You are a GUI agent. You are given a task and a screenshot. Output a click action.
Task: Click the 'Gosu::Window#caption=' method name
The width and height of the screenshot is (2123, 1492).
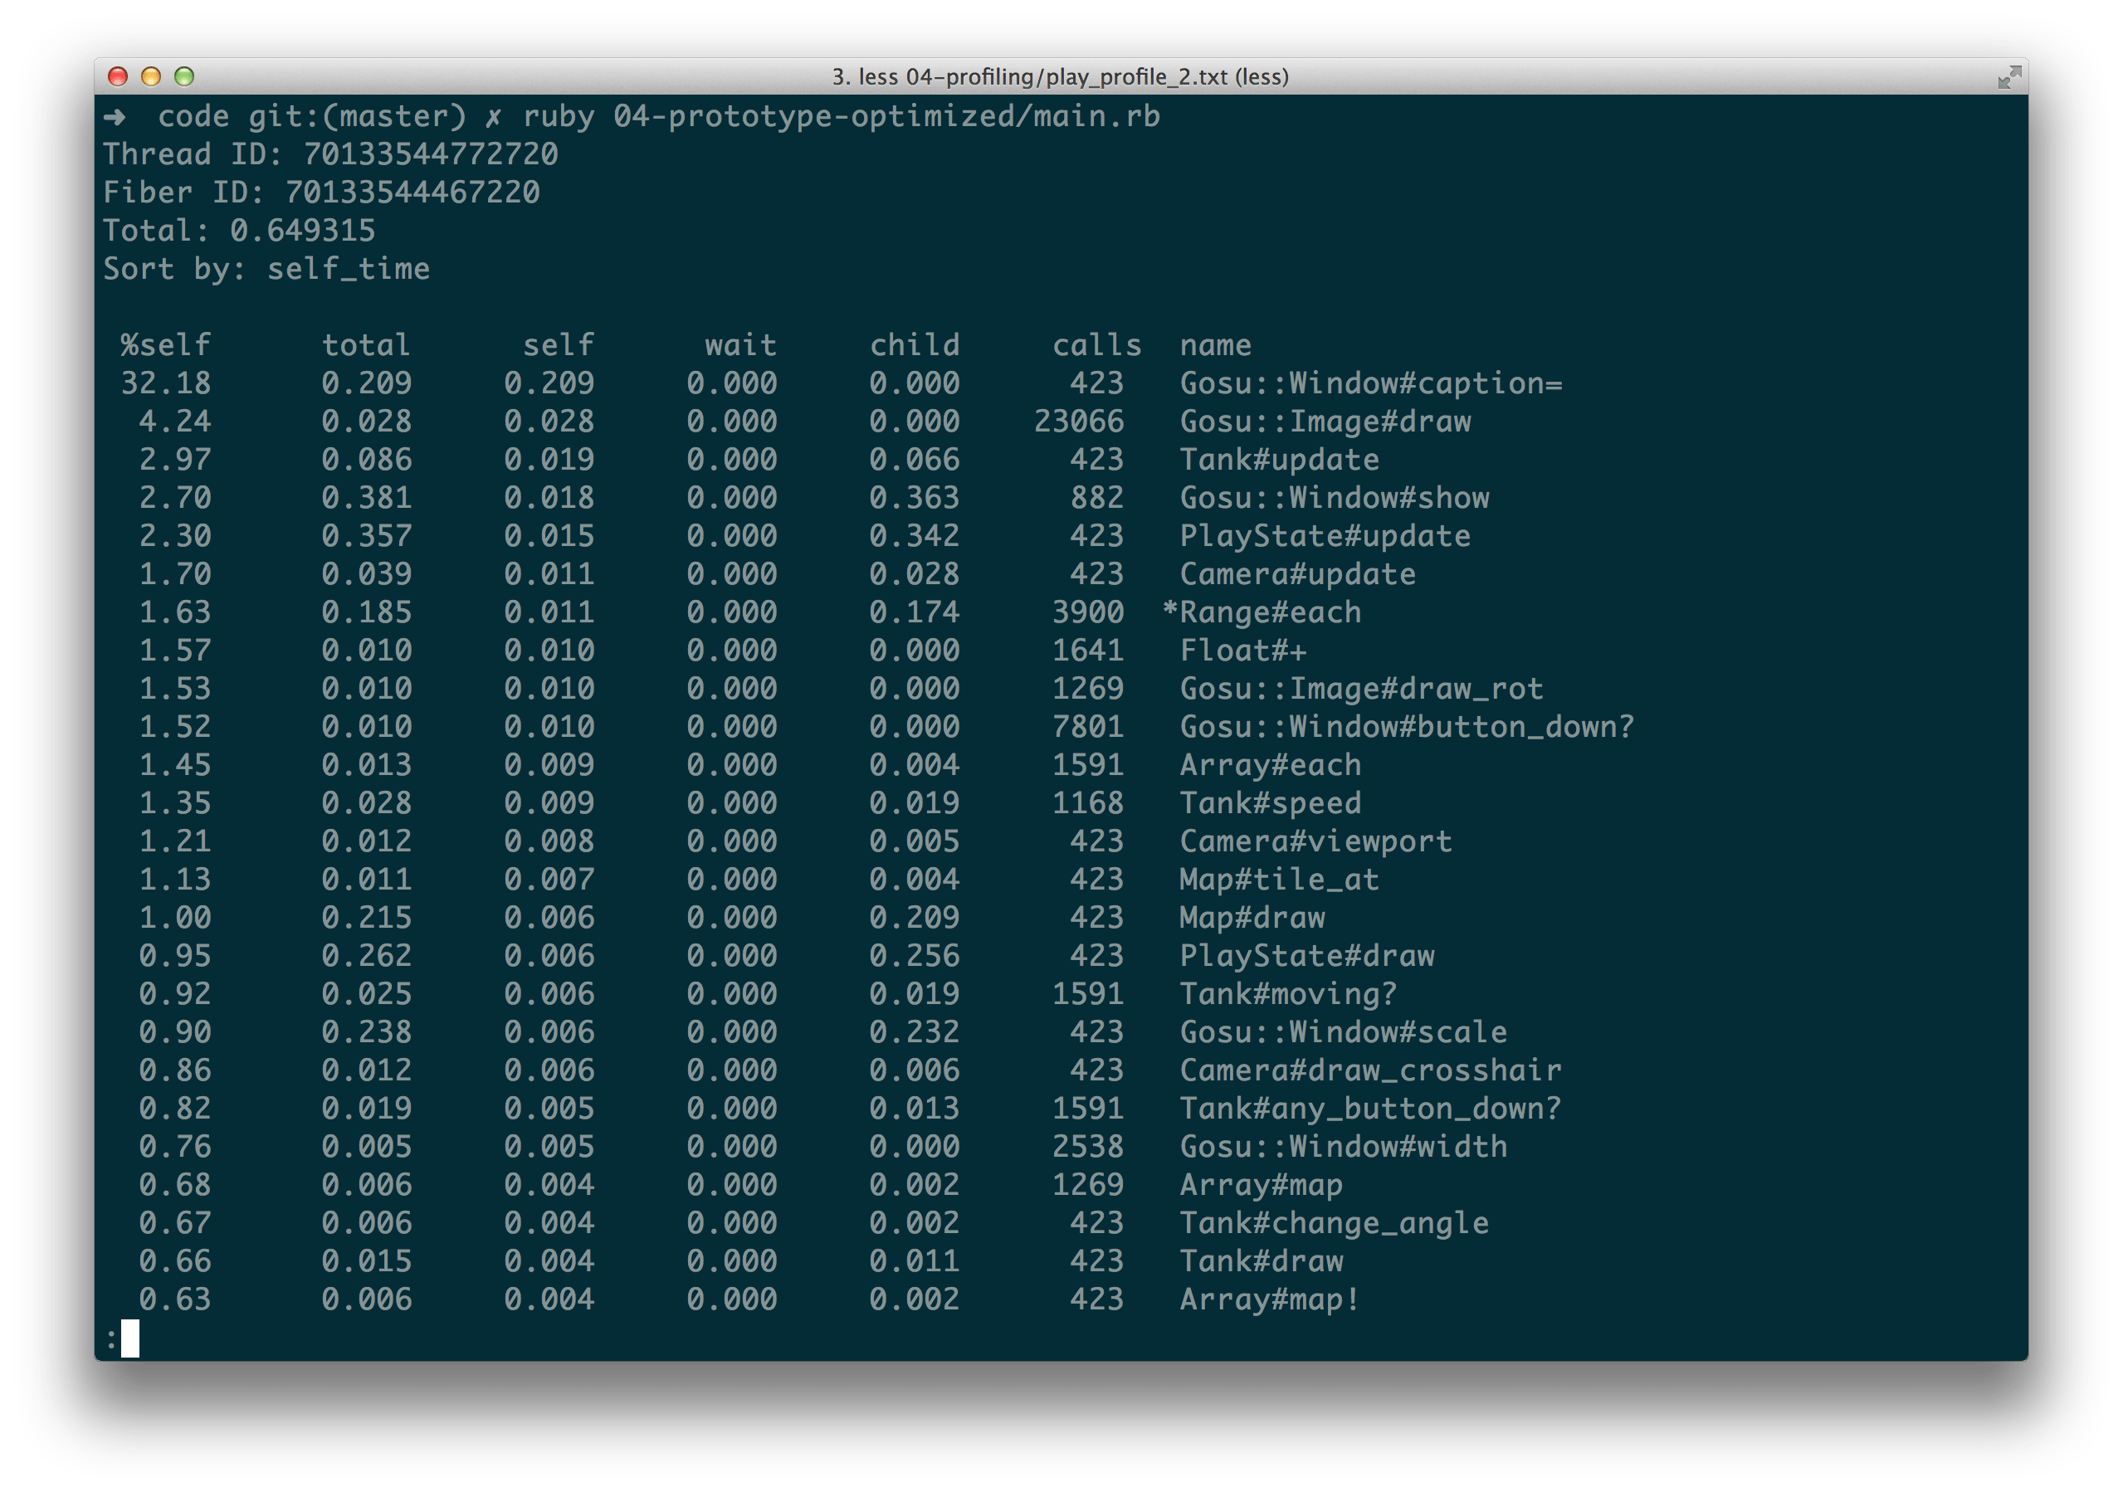[1370, 383]
